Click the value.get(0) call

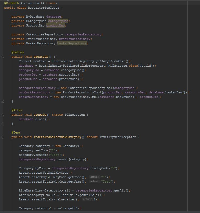click(x=68, y=208)
